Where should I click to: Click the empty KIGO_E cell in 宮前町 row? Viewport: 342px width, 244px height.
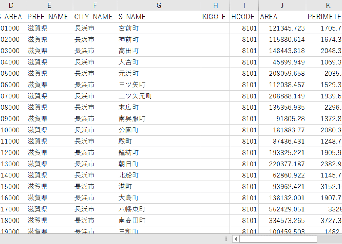215,28
